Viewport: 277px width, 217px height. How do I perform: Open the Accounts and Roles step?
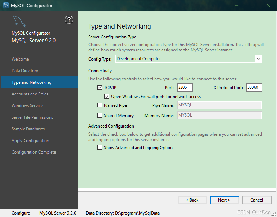30,94
